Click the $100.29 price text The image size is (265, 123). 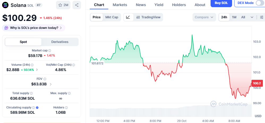coord(19,18)
